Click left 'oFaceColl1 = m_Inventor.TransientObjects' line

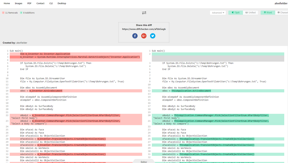[63, 139]
